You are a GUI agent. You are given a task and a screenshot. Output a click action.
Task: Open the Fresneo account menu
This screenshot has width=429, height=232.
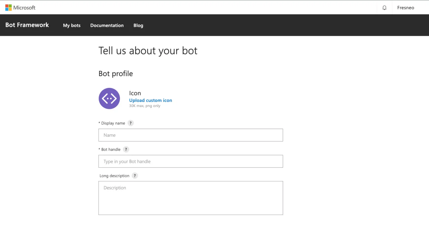pos(406,8)
